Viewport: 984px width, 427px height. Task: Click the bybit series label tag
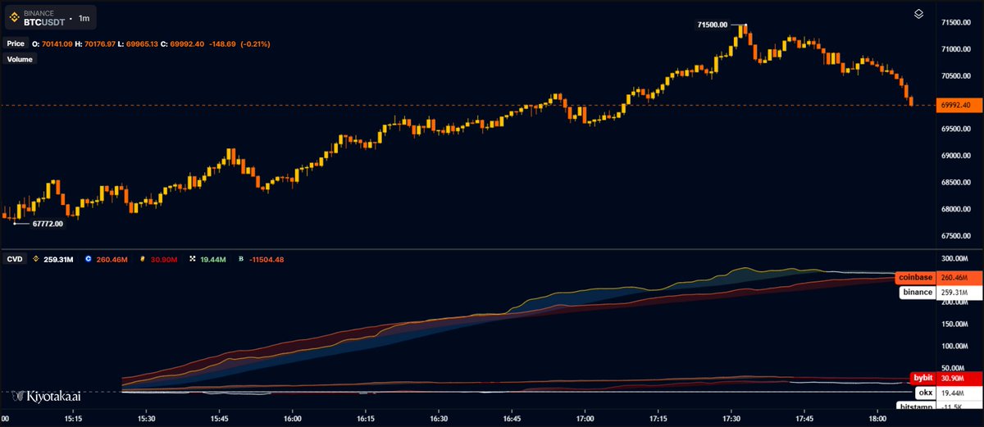point(922,378)
